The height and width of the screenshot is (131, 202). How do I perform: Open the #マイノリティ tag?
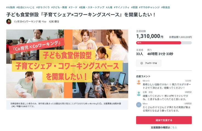coord(122,7)
